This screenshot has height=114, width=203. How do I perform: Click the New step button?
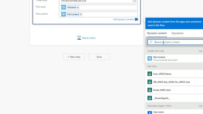tap(74, 57)
